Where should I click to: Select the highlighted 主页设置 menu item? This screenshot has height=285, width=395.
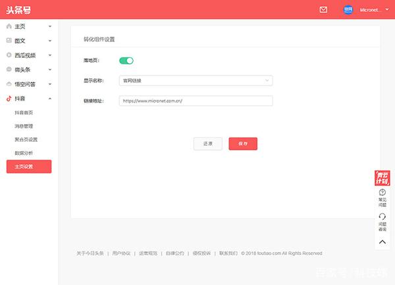click(29, 167)
